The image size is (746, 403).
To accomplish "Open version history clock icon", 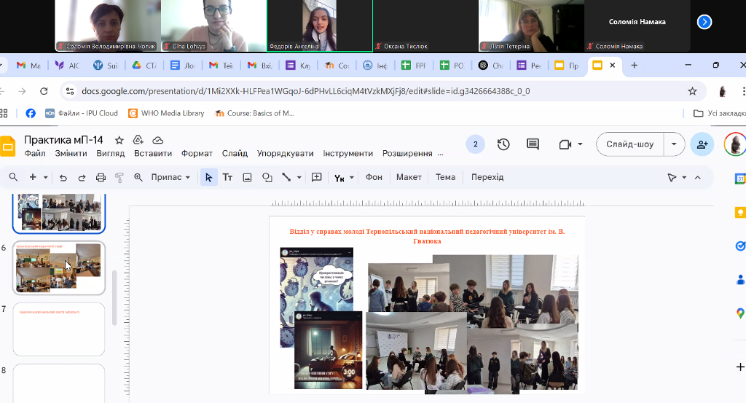I will [x=503, y=144].
